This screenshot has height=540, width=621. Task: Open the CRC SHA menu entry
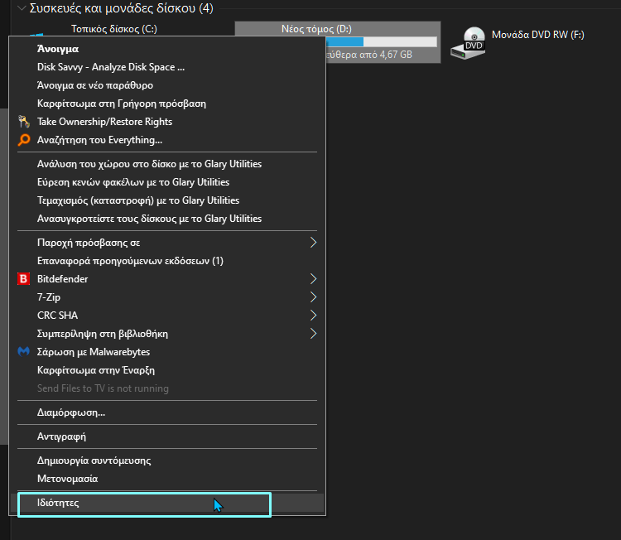[x=167, y=316]
